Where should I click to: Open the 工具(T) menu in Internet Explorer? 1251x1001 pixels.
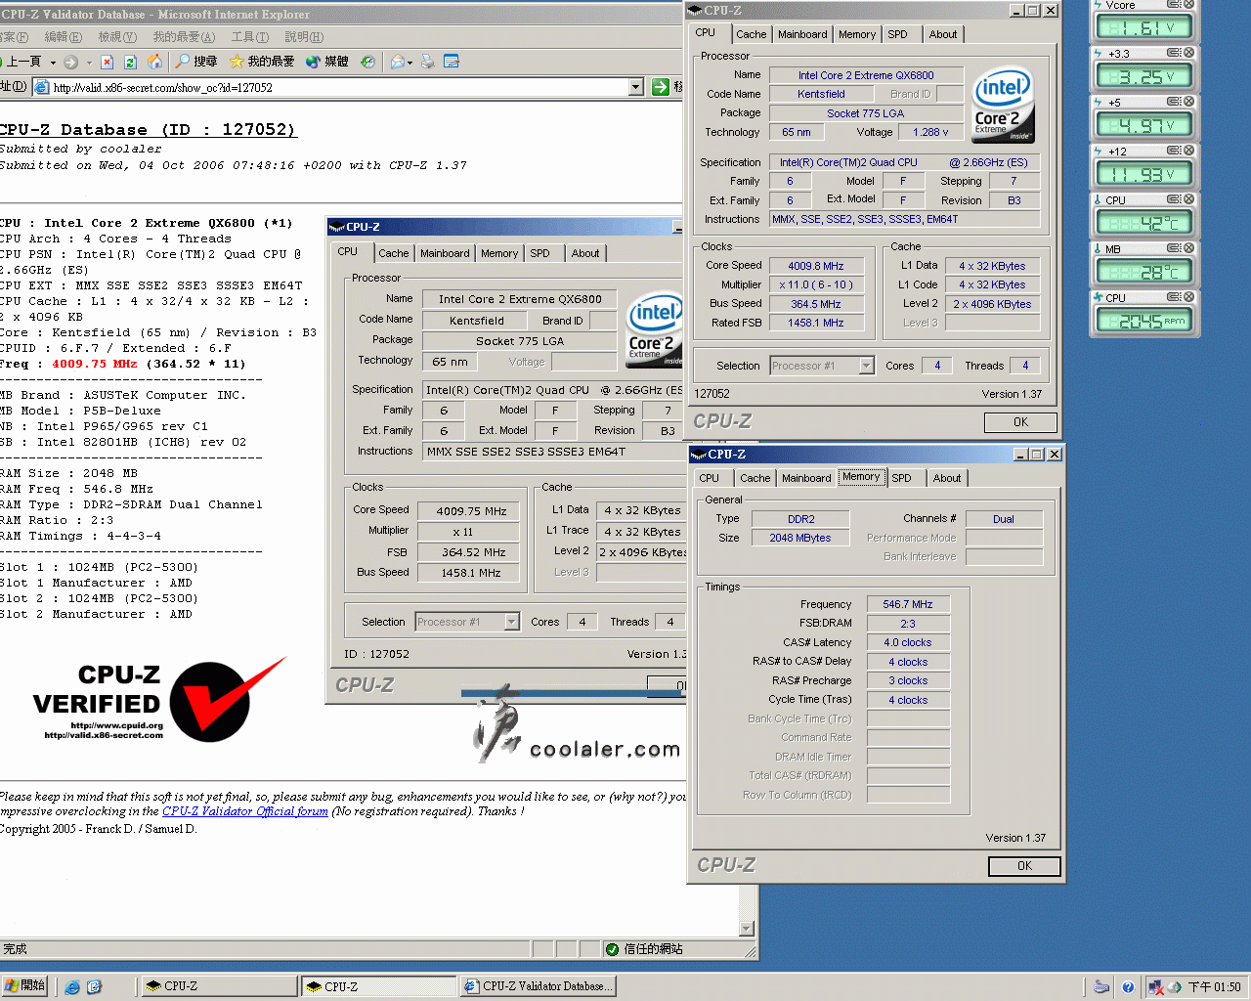(x=250, y=36)
